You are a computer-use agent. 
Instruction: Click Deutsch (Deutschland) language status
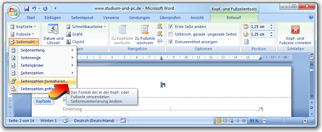94,121
